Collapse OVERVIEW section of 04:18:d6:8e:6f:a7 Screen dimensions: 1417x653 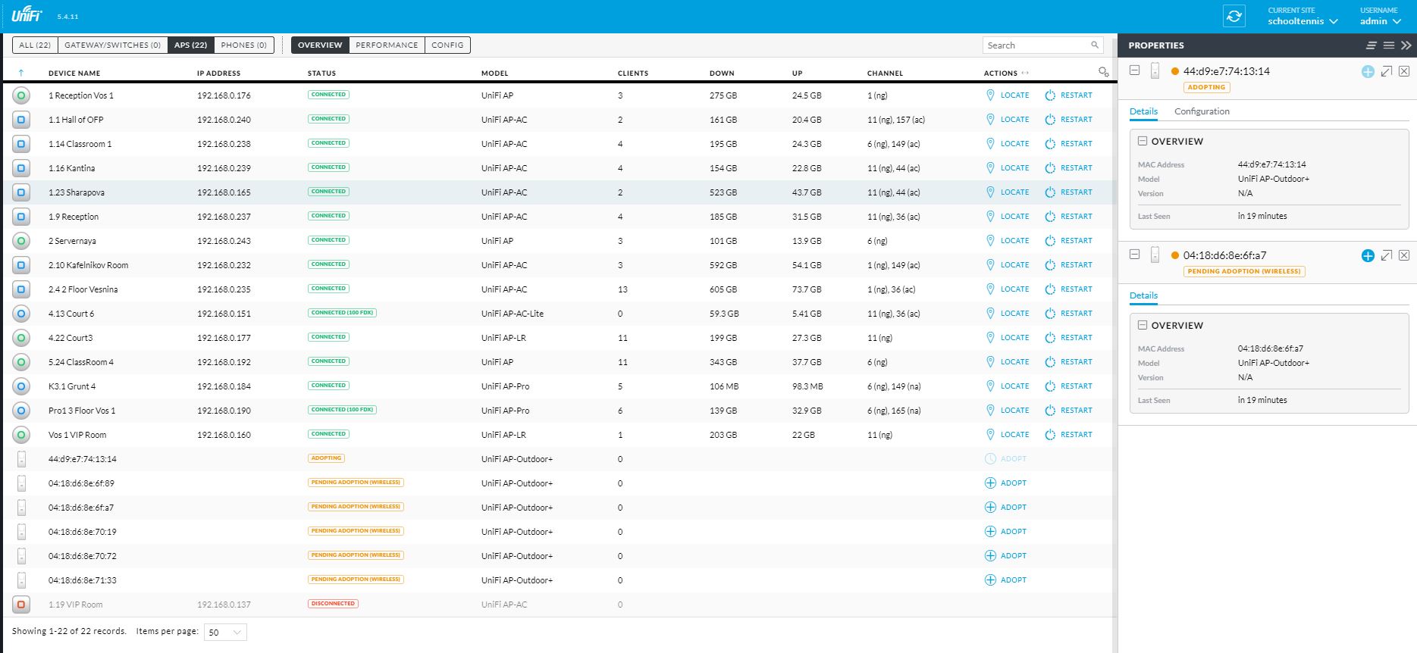[x=1143, y=325]
